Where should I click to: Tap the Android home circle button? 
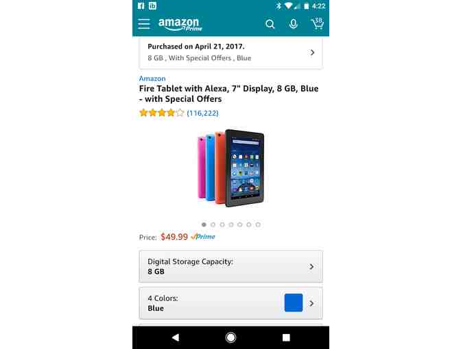(x=230, y=337)
